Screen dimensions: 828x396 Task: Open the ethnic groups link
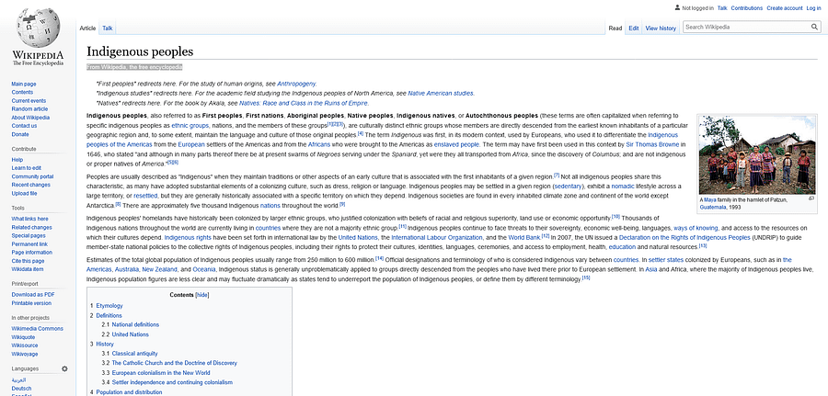(x=190, y=126)
